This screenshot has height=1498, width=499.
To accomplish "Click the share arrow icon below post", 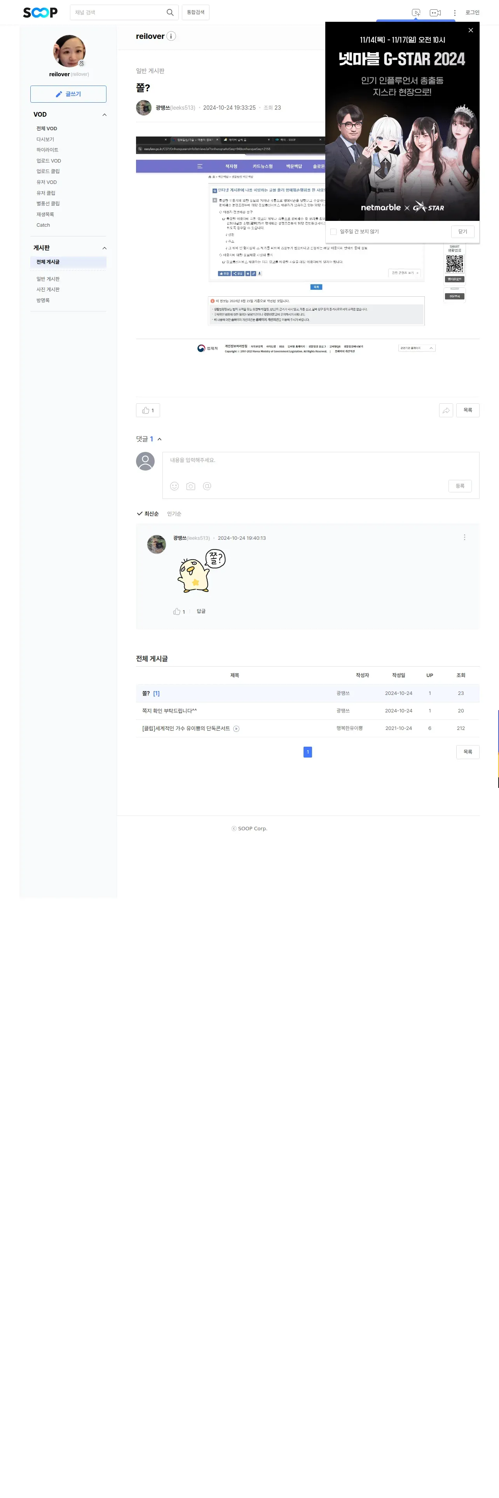I will [x=446, y=411].
